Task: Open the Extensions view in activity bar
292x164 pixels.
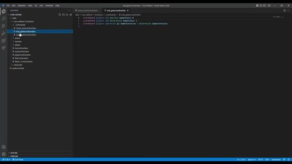Action: pyautogui.click(x=4, y=41)
